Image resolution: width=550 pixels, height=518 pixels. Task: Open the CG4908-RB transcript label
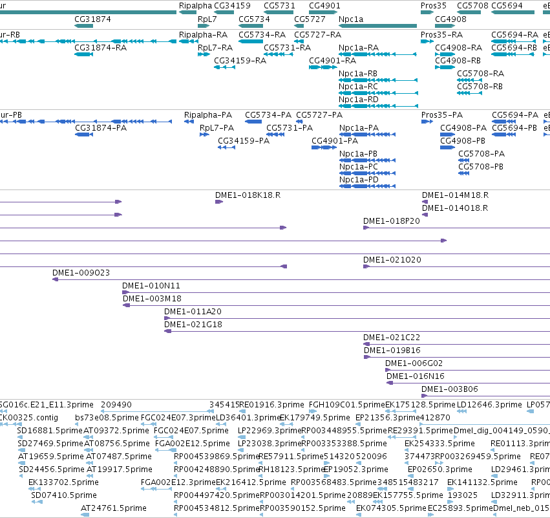coord(458,60)
